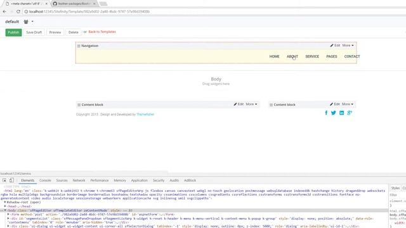Expand the head element node
Screen dimensions: 406x228
coord(5,206)
